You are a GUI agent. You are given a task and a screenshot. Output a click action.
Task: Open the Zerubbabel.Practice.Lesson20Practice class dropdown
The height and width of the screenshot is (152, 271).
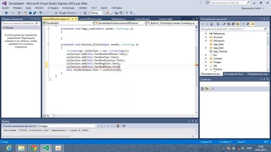pos(120,23)
